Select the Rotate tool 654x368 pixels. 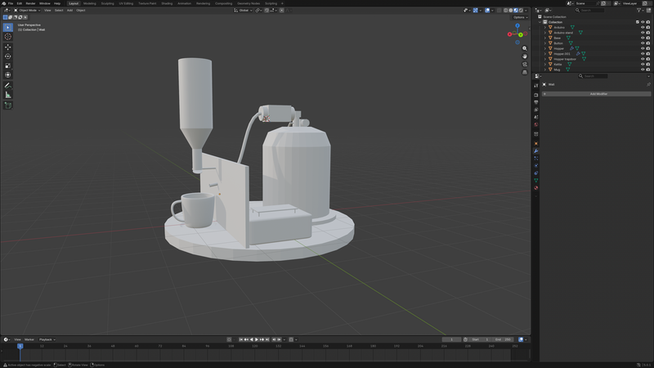coord(8,56)
